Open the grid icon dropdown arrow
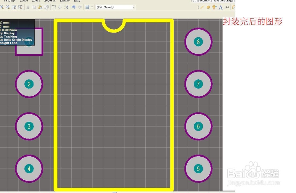Viewport: 296px width, 193px height. coord(92,7)
